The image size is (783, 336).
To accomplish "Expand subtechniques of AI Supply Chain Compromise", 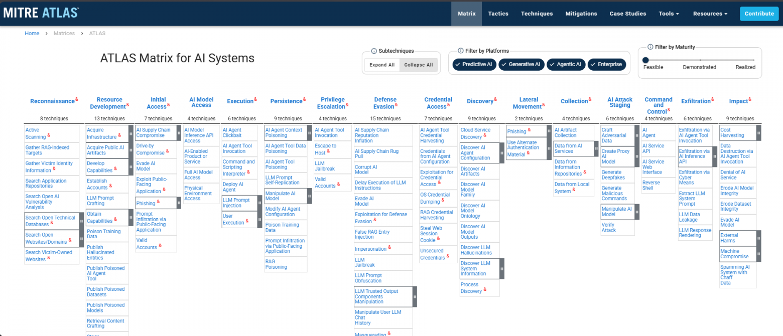I will tap(179, 133).
